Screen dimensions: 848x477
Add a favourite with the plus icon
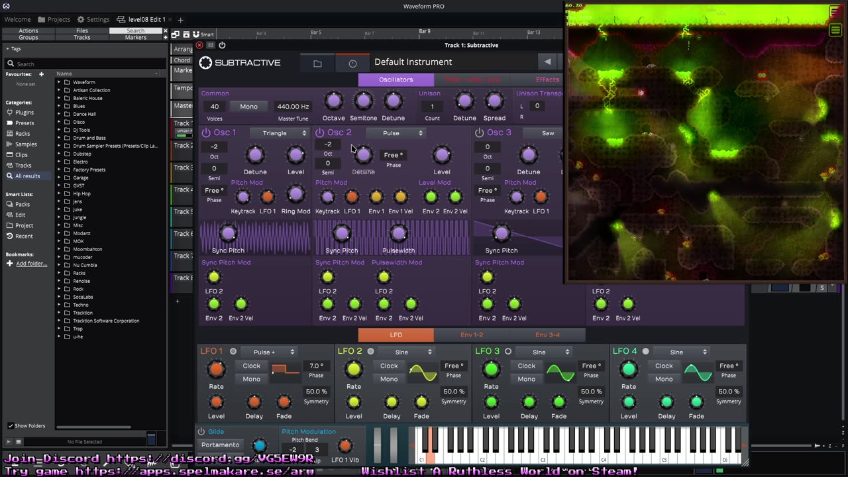click(41, 74)
